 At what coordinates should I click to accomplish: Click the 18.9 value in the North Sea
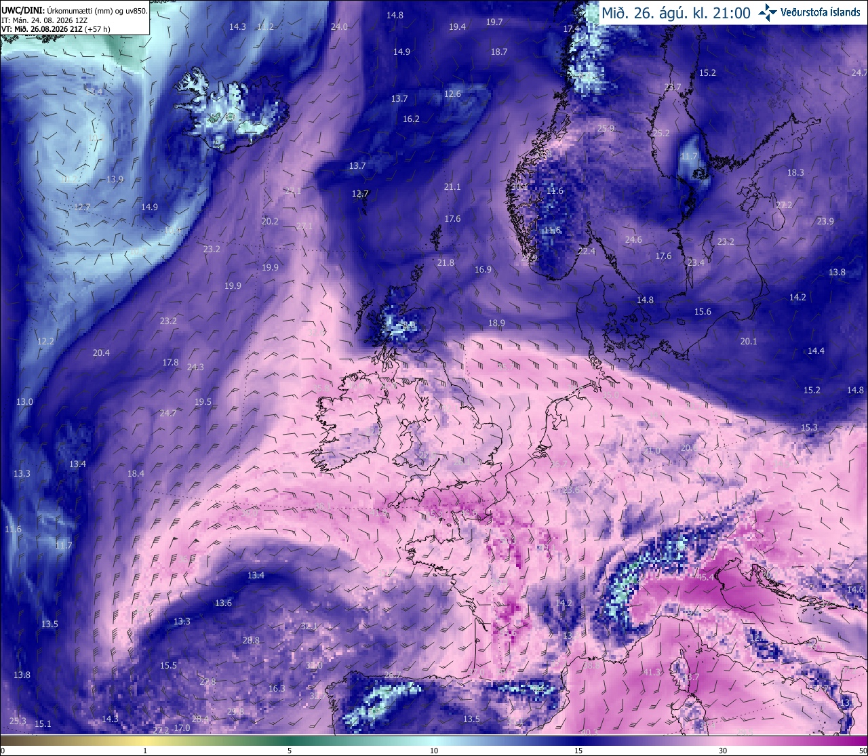[x=496, y=323]
